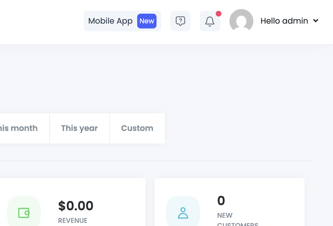Click the blue New badge

[147, 21]
